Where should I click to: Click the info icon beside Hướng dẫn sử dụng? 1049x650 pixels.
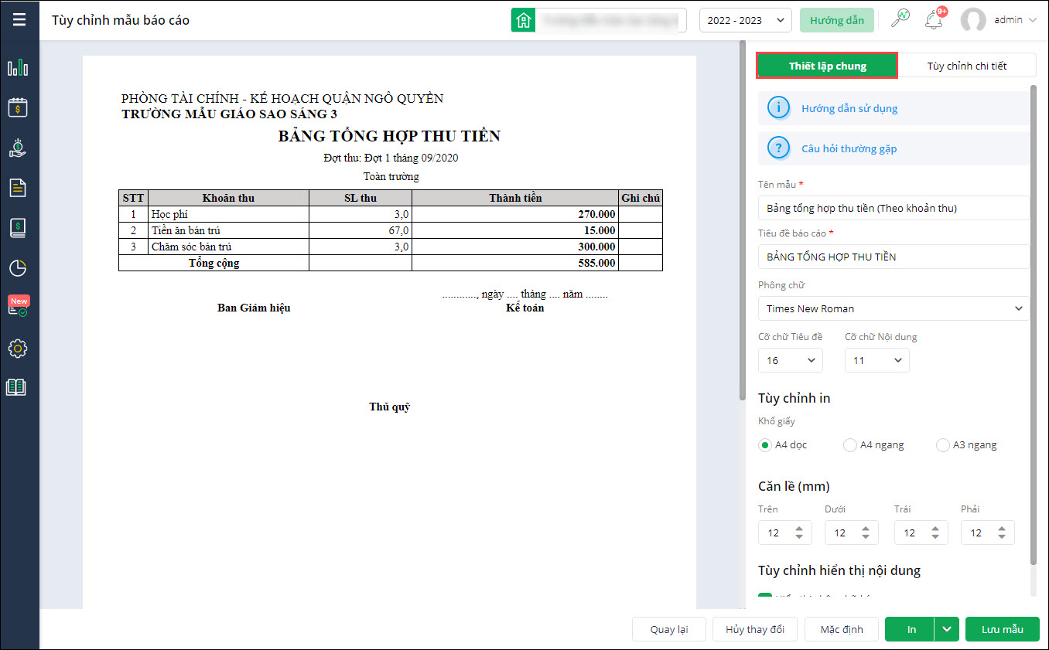(x=779, y=108)
